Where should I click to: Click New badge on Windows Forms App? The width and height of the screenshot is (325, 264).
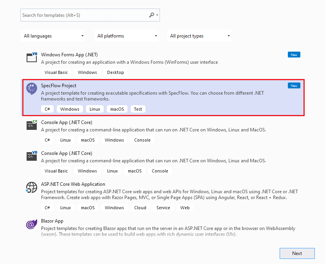(x=294, y=55)
